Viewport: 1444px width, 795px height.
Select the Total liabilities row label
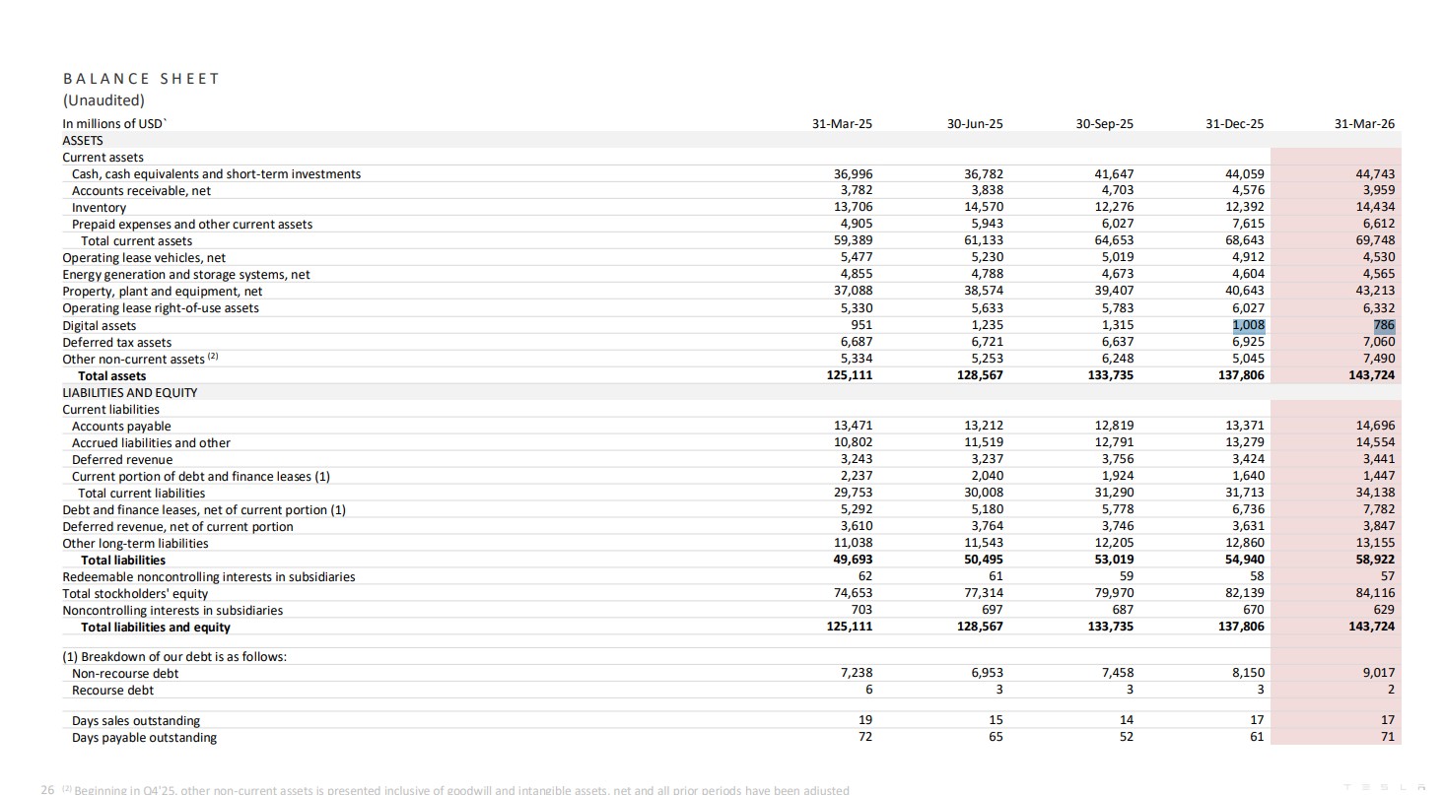pos(123,560)
